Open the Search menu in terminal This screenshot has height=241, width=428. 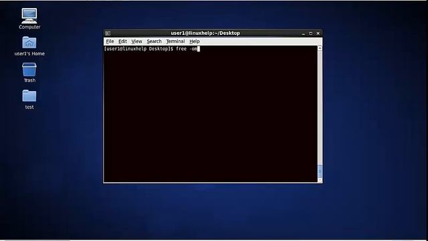click(154, 42)
